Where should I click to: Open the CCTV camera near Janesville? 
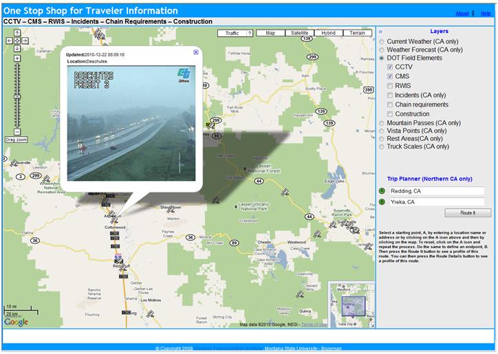click(369, 245)
